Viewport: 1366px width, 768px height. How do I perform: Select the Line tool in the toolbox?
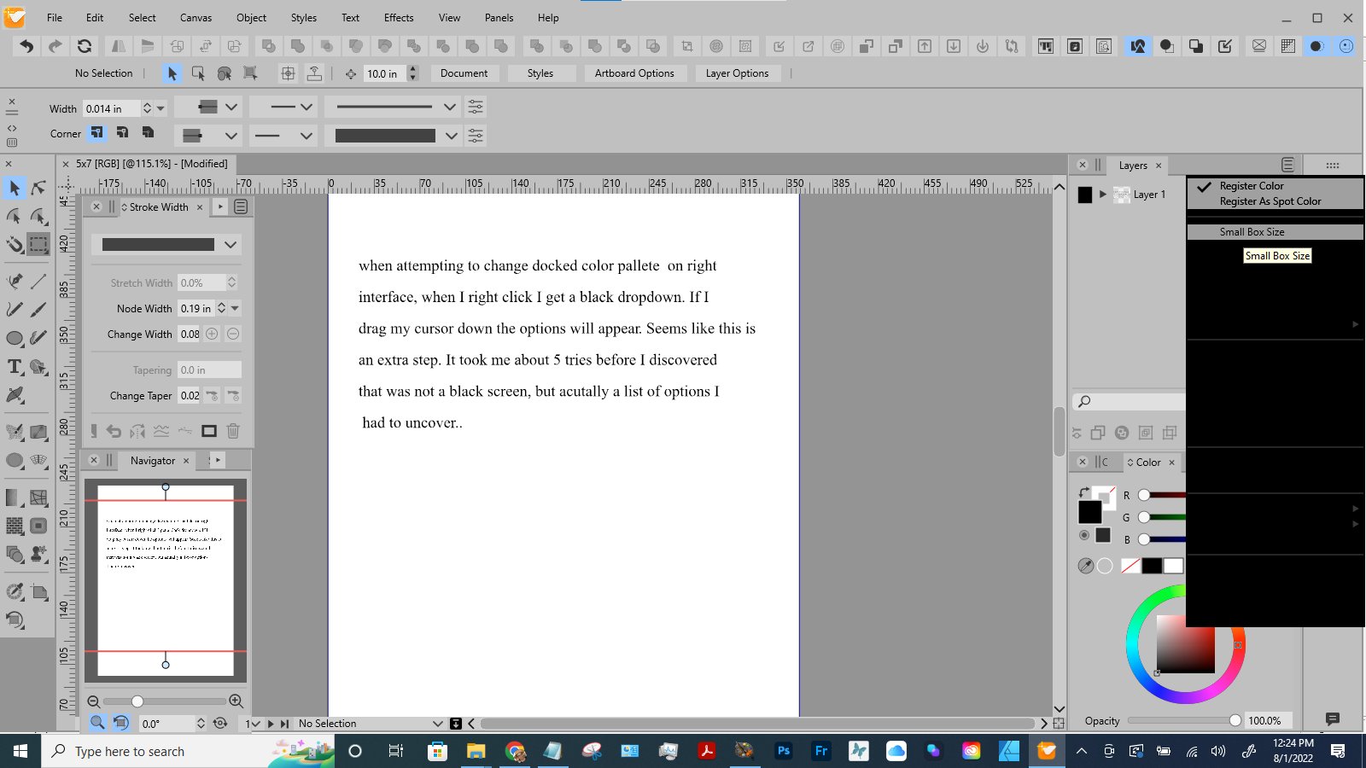click(x=38, y=281)
